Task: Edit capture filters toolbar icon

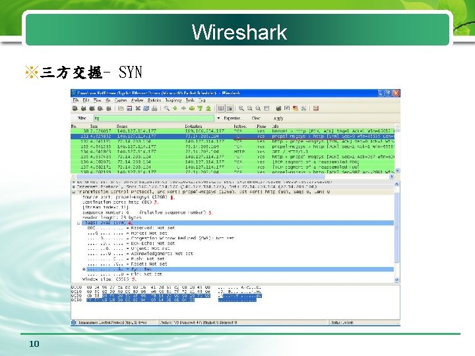Action: click(278, 108)
